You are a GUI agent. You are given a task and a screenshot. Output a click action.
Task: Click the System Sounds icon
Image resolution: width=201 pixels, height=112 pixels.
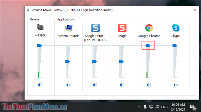[69, 28]
